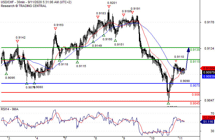Click the 0.9201 peak price label
Screen dimensions: 215x140
112,3
